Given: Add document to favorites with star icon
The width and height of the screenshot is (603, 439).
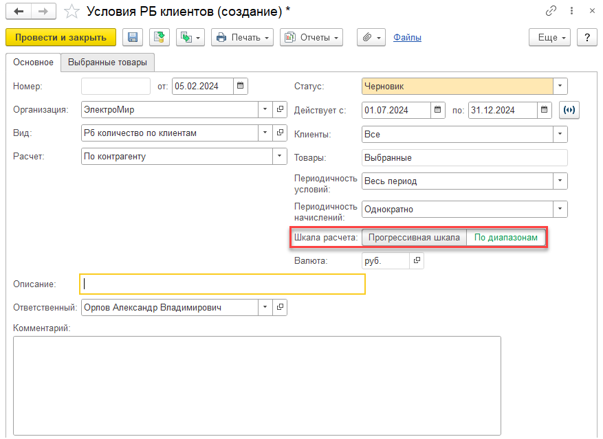Looking at the screenshot, I should click(72, 12).
